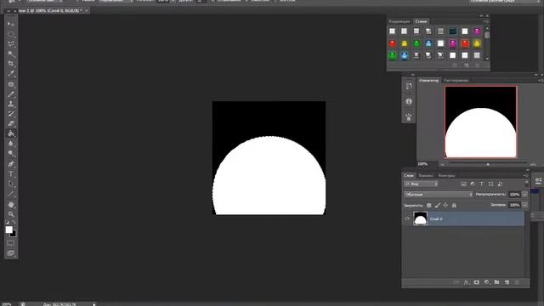544x306 pixels.
Task: Click the white foreground color swatch
Action: (x=8, y=229)
